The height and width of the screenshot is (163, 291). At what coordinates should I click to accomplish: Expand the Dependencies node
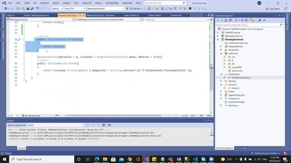[x=221, y=46]
